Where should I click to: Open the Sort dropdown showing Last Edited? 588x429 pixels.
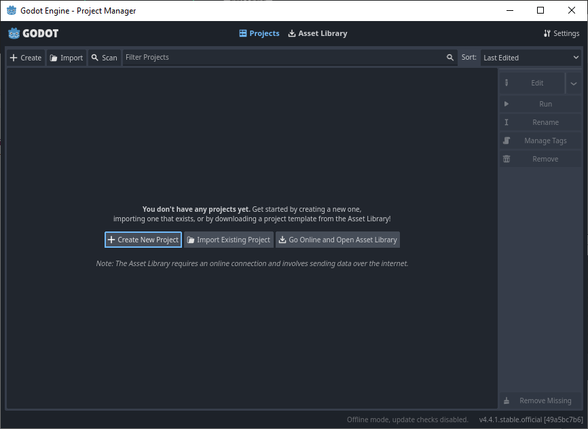(531, 58)
